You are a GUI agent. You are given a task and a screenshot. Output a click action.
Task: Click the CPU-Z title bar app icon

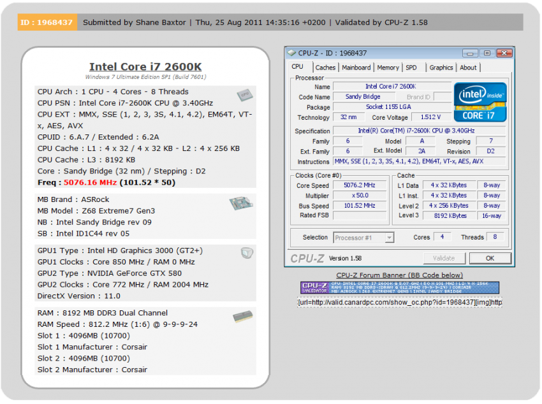point(291,53)
